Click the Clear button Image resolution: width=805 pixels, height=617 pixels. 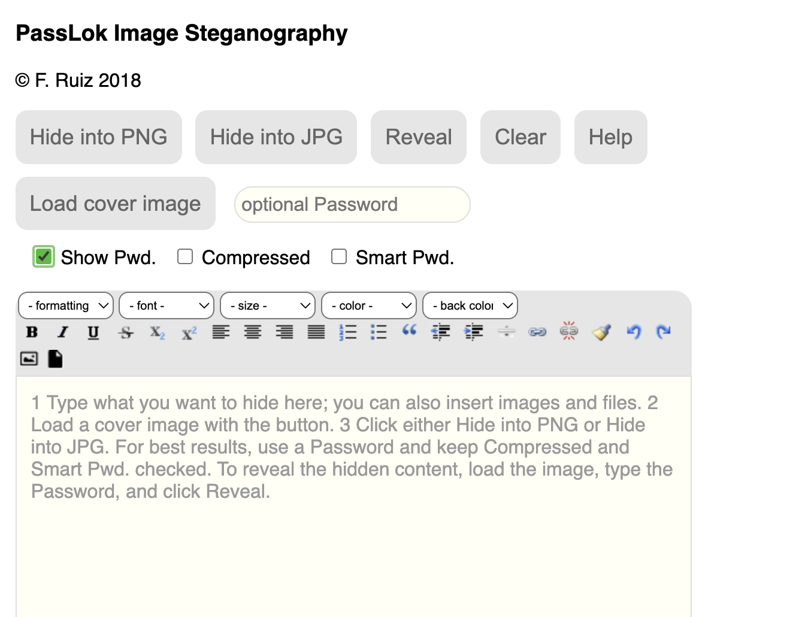click(x=520, y=137)
